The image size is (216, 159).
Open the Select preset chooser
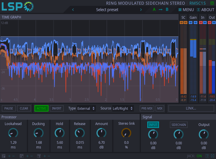click(x=107, y=10)
